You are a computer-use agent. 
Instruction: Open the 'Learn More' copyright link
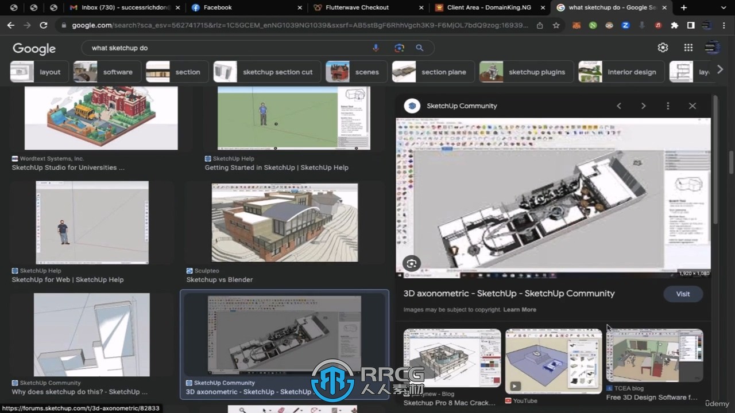520,310
